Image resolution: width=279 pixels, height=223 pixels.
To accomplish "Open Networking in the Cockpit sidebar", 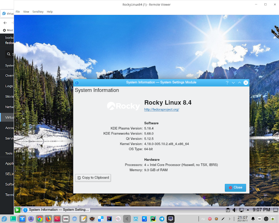I will tap(7, 107).
